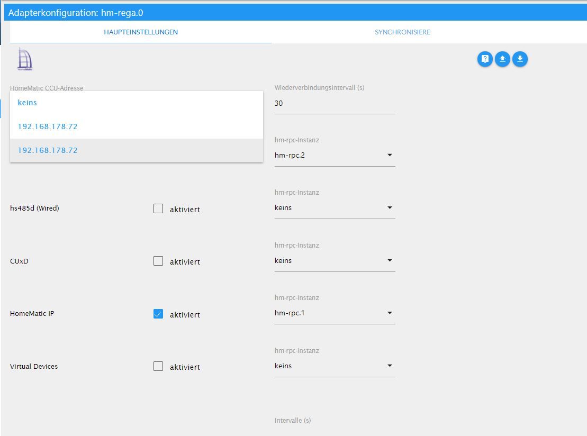This screenshot has height=436, width=587.
Task: Click the 'Intervalle (s)' label
Action: pos(293,420)
